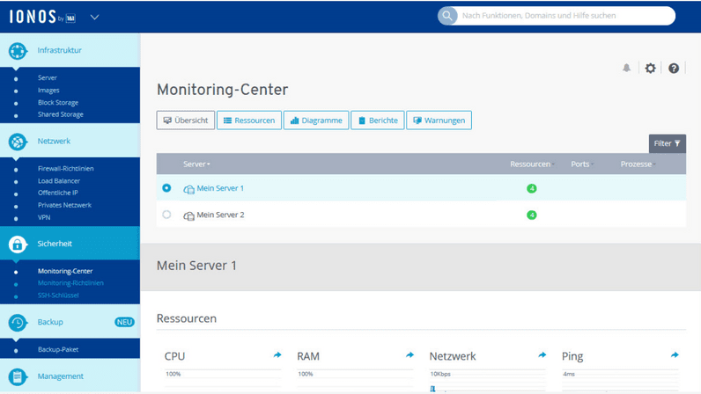Click the Backup clock icon
Image resolution: width=701 pixels, height=394 pixels.
(x=18, y=323)
